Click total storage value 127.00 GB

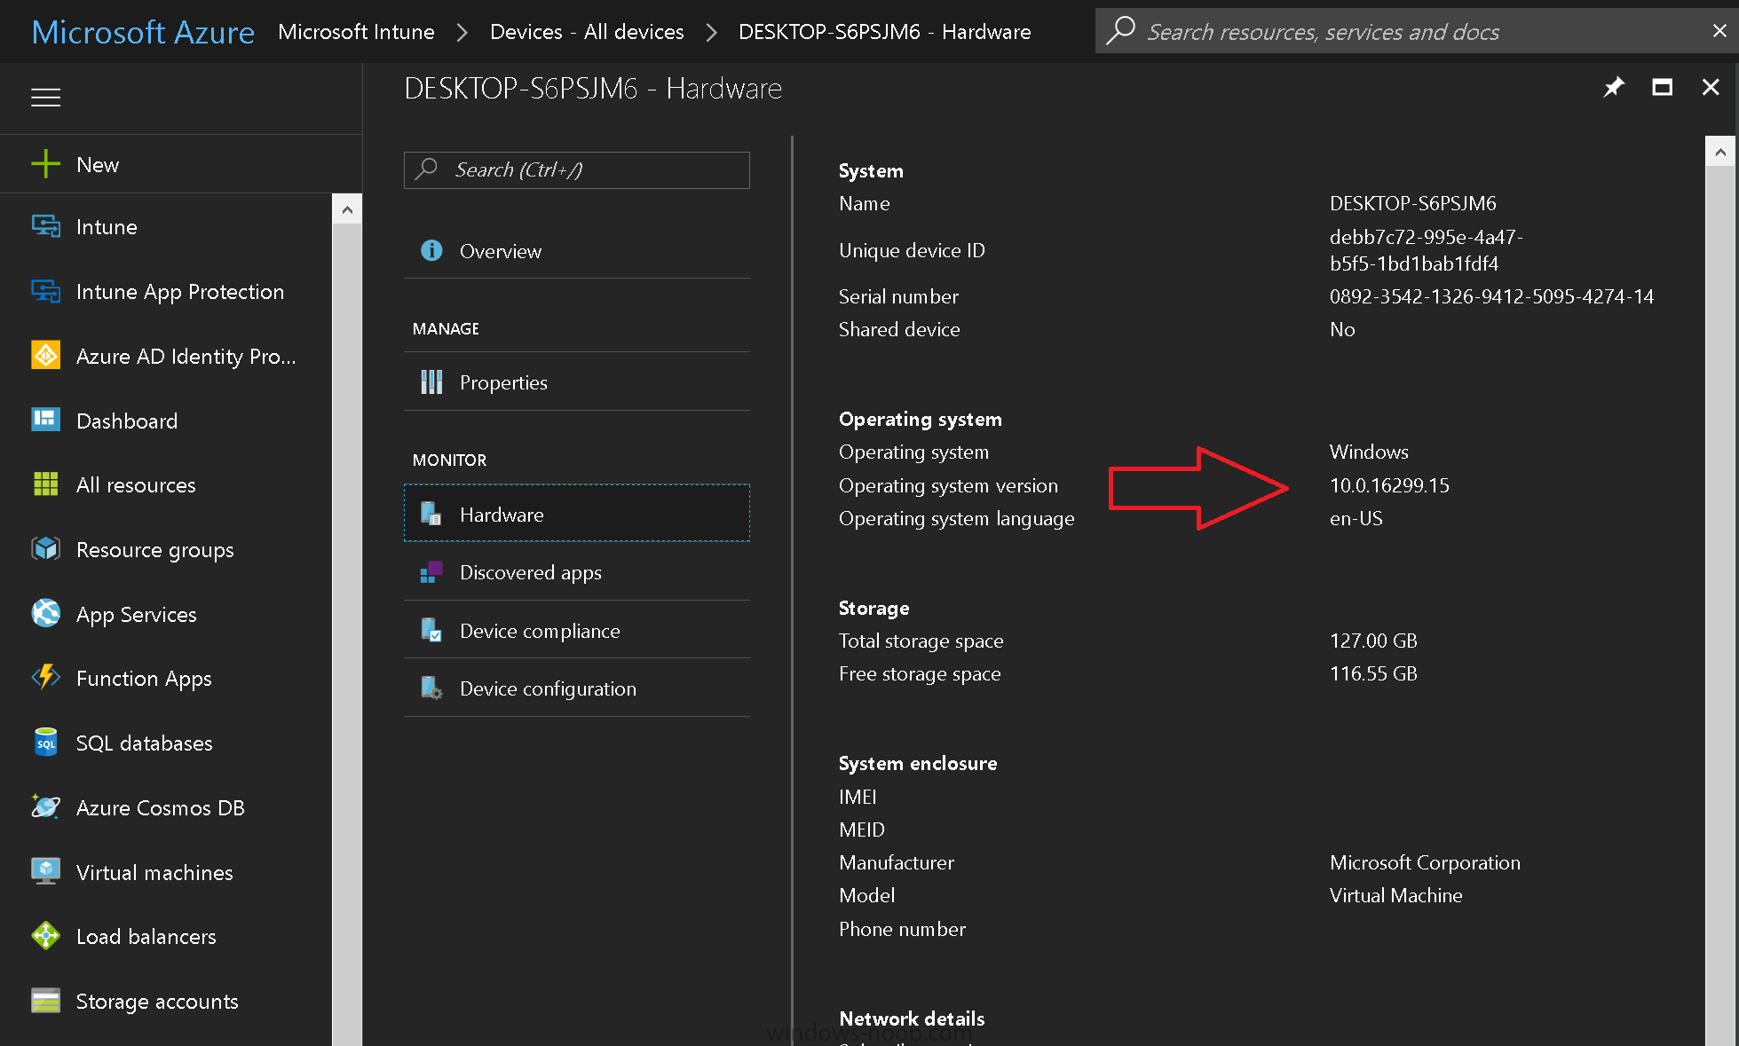click(x=1373, y=641)
